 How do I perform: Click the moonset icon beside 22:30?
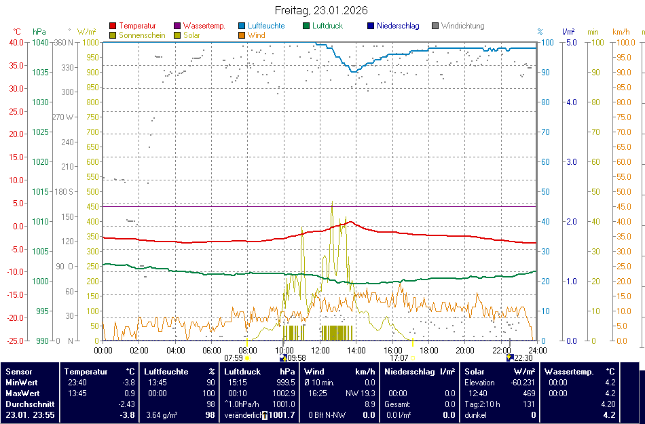509,358
